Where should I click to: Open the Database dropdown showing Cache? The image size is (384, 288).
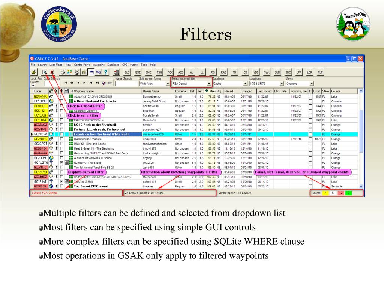click(x=245, y=84)
